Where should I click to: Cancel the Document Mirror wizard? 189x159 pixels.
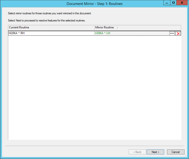coord(176,152)
